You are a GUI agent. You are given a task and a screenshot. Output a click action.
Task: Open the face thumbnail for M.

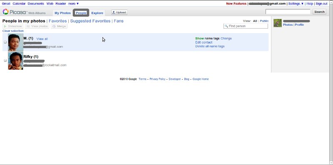pyautogui.click(x=15, y=42)
